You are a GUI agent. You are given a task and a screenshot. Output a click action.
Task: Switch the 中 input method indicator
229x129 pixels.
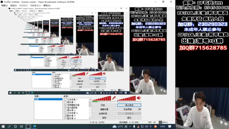(151, 126)
